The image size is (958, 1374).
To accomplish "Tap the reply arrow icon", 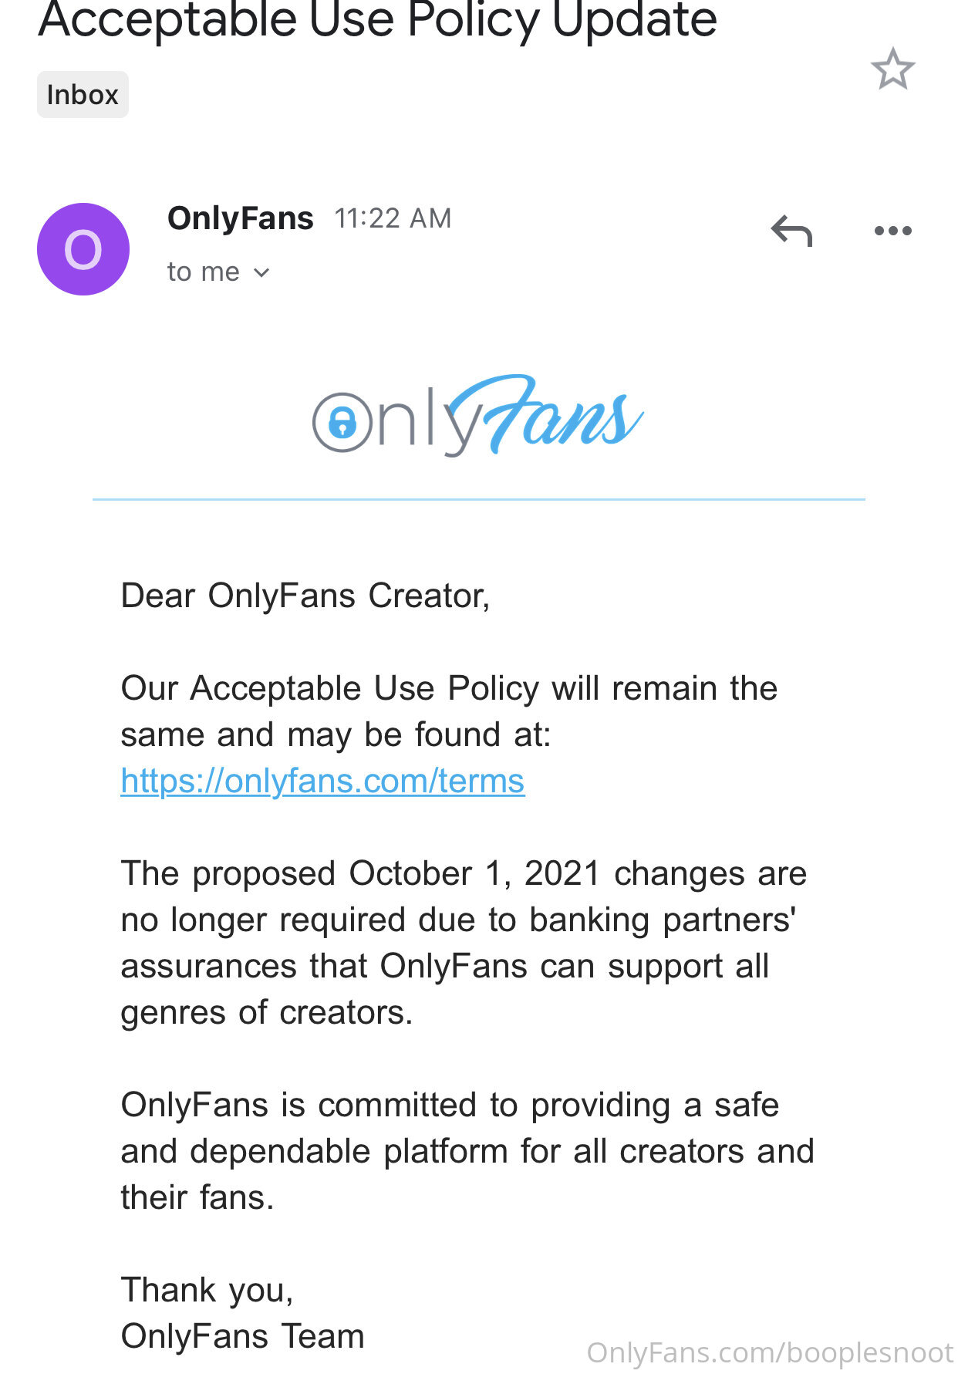I will coord(791,231).
